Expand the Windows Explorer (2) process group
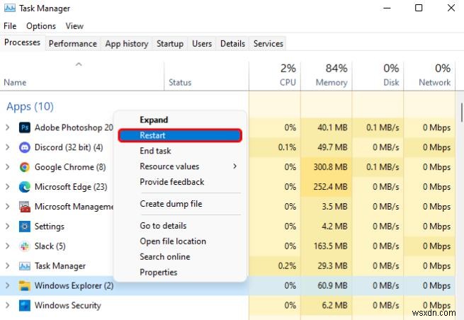 (x=7, y=286)
